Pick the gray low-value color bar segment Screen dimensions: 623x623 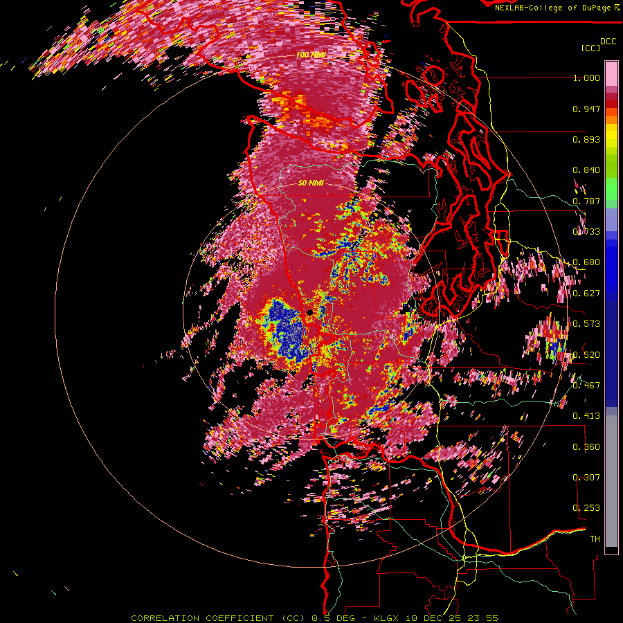611,482
